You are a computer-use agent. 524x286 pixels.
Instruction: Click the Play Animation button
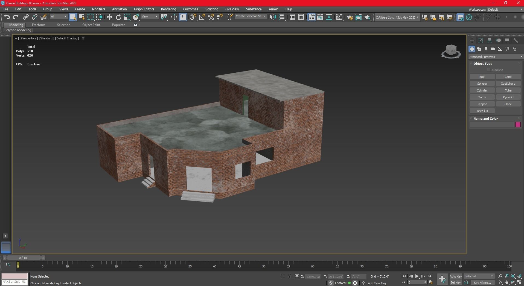pyautogui.click(x=417, y=276)
